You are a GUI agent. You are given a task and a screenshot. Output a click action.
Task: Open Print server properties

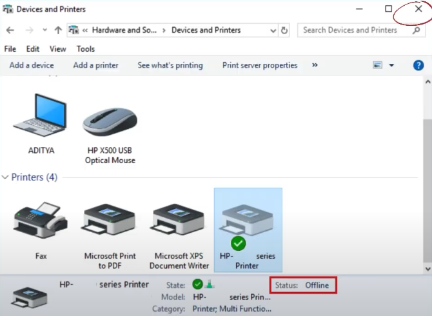tap(260, 65)
